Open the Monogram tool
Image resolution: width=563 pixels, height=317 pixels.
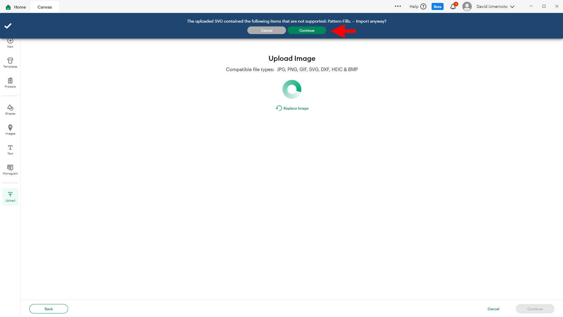coord(10,170)
